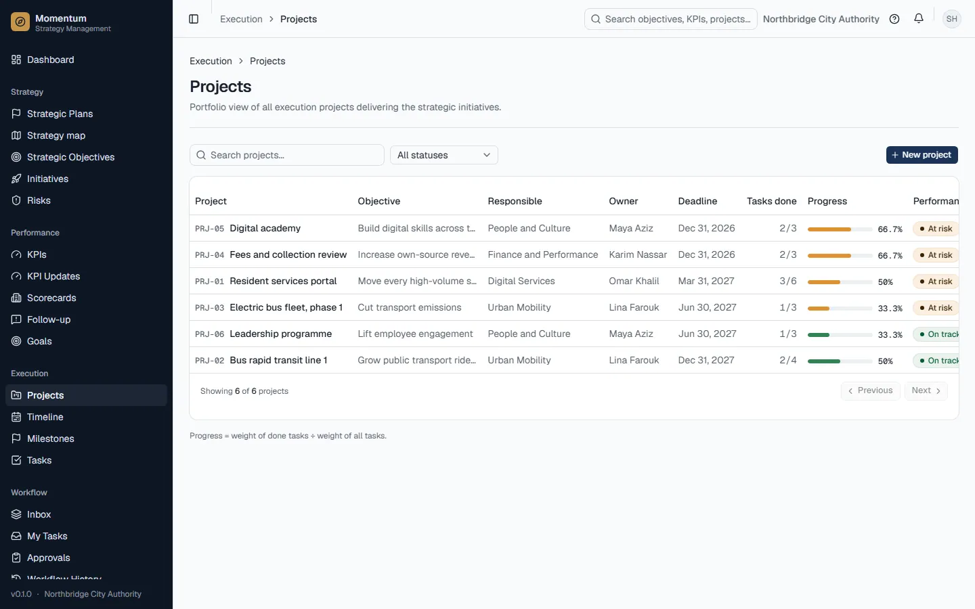Open the SH user avatar menu
Image resolution: width=975 pixels, height=609 pixels.
coord(952,19)
